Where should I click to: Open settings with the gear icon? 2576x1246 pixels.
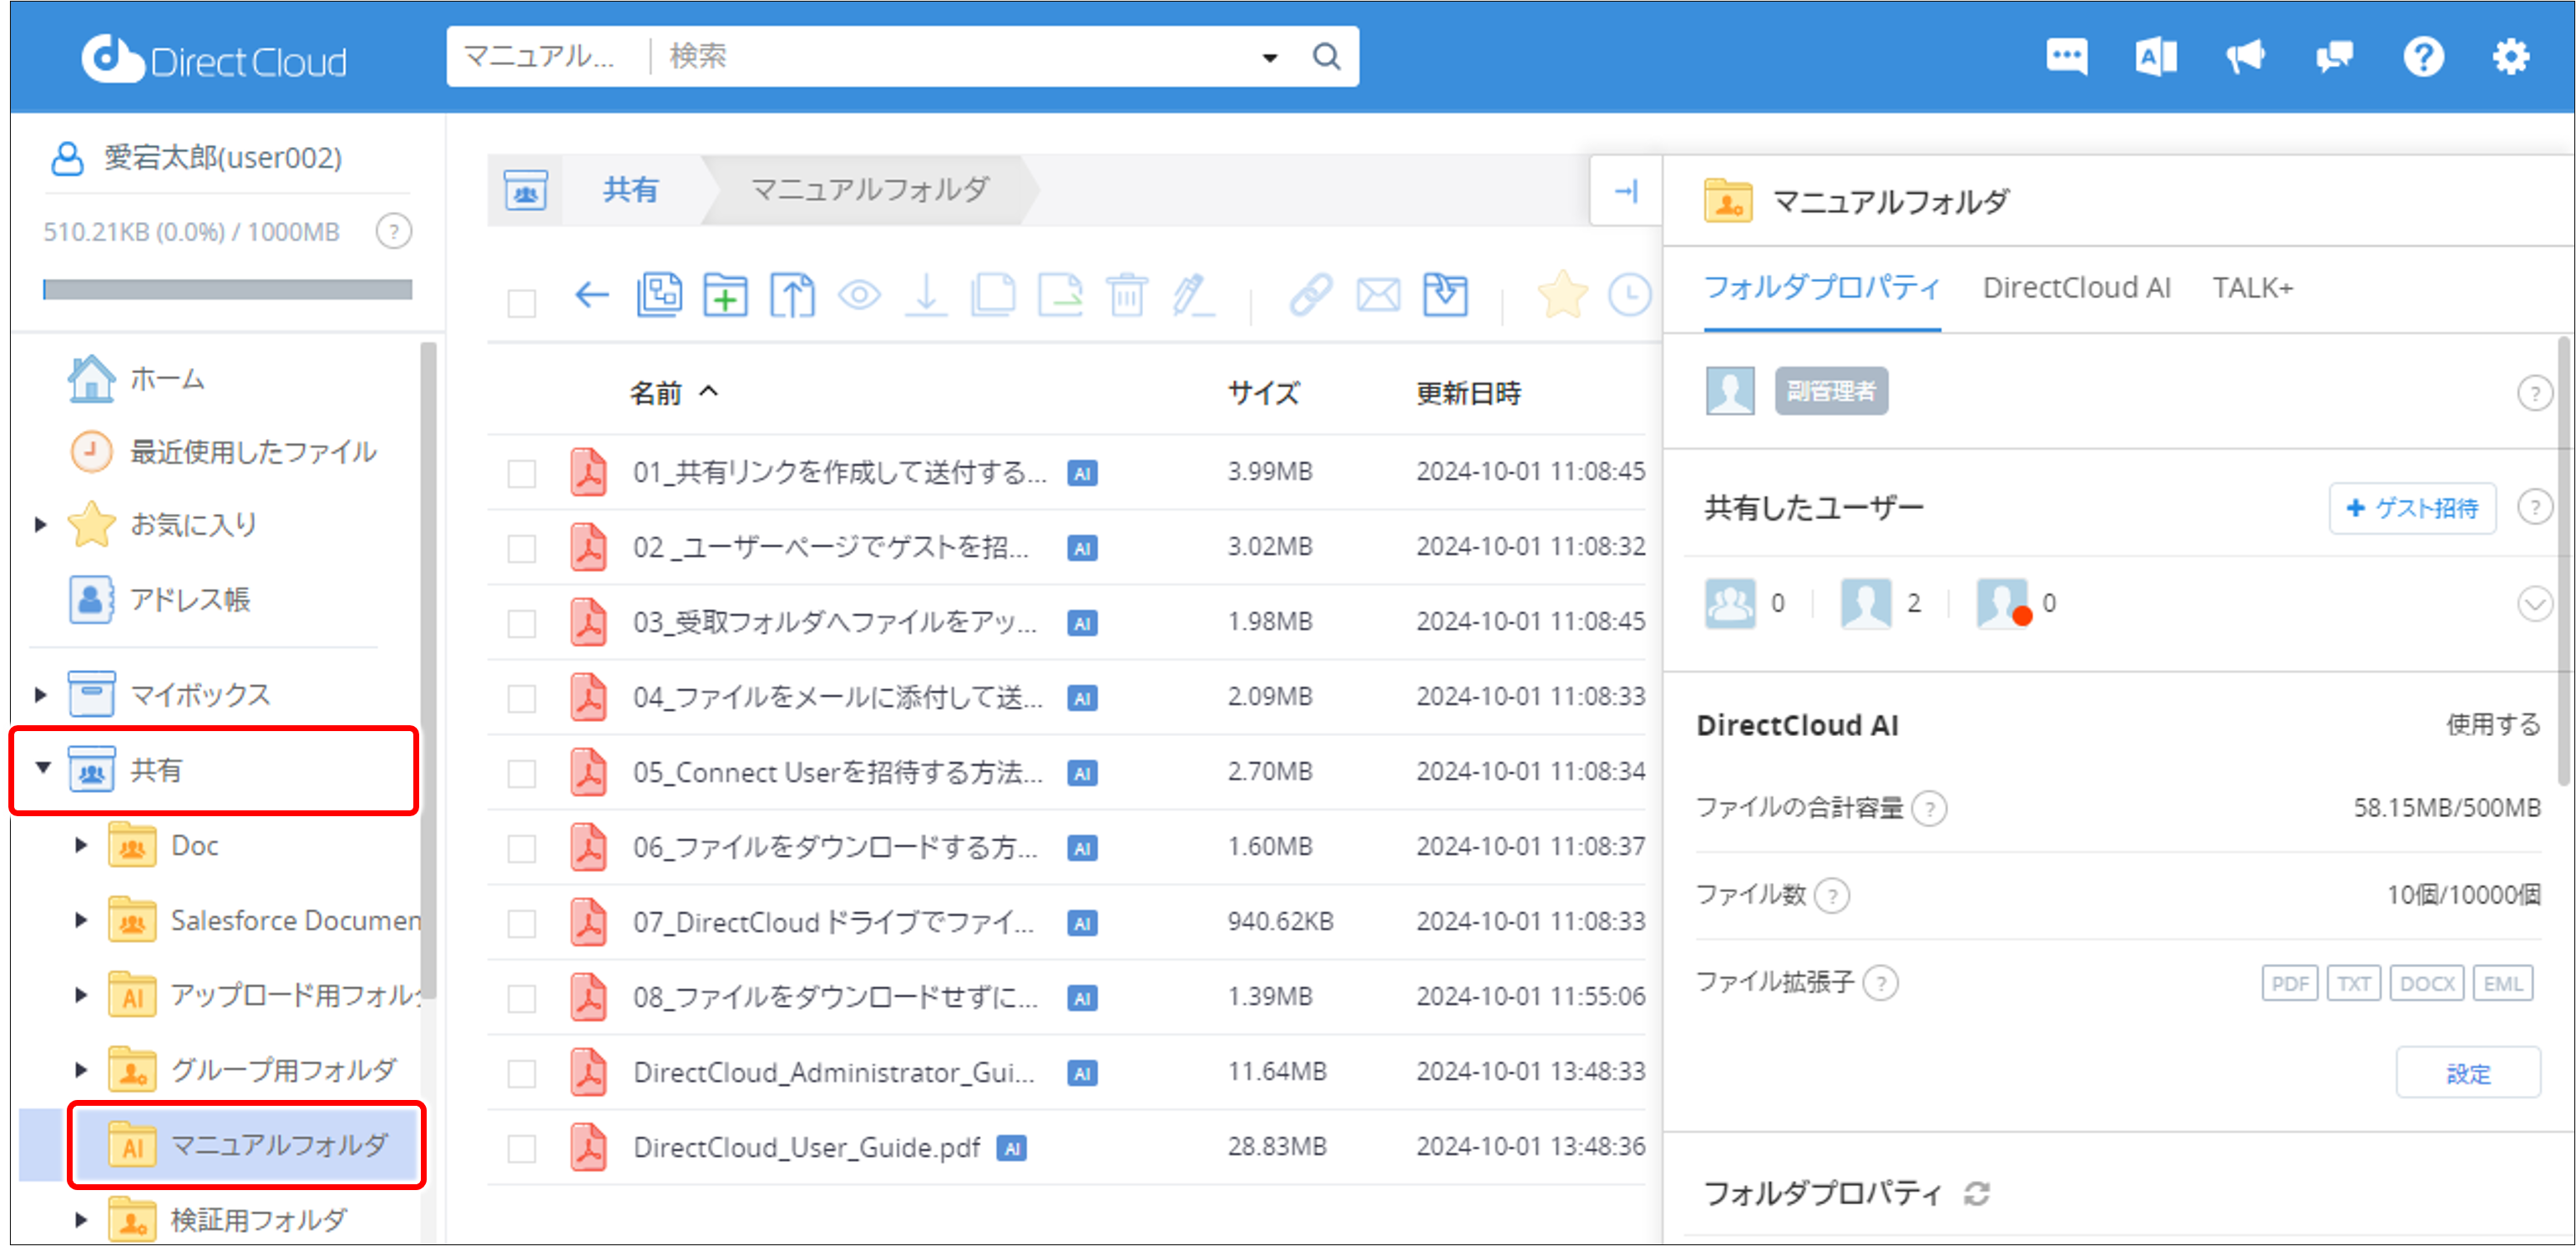tap(2511, 56)
